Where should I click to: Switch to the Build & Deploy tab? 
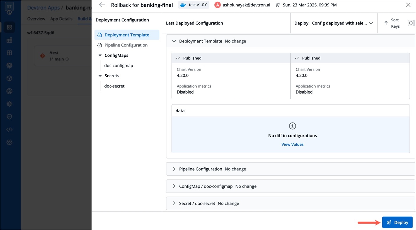[x=85, y=19]
